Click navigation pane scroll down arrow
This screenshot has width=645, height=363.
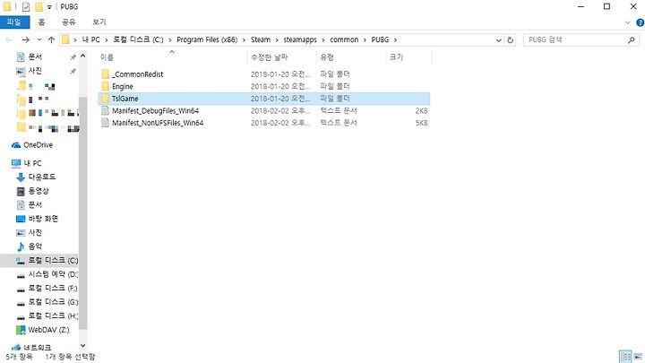(82, 346)
